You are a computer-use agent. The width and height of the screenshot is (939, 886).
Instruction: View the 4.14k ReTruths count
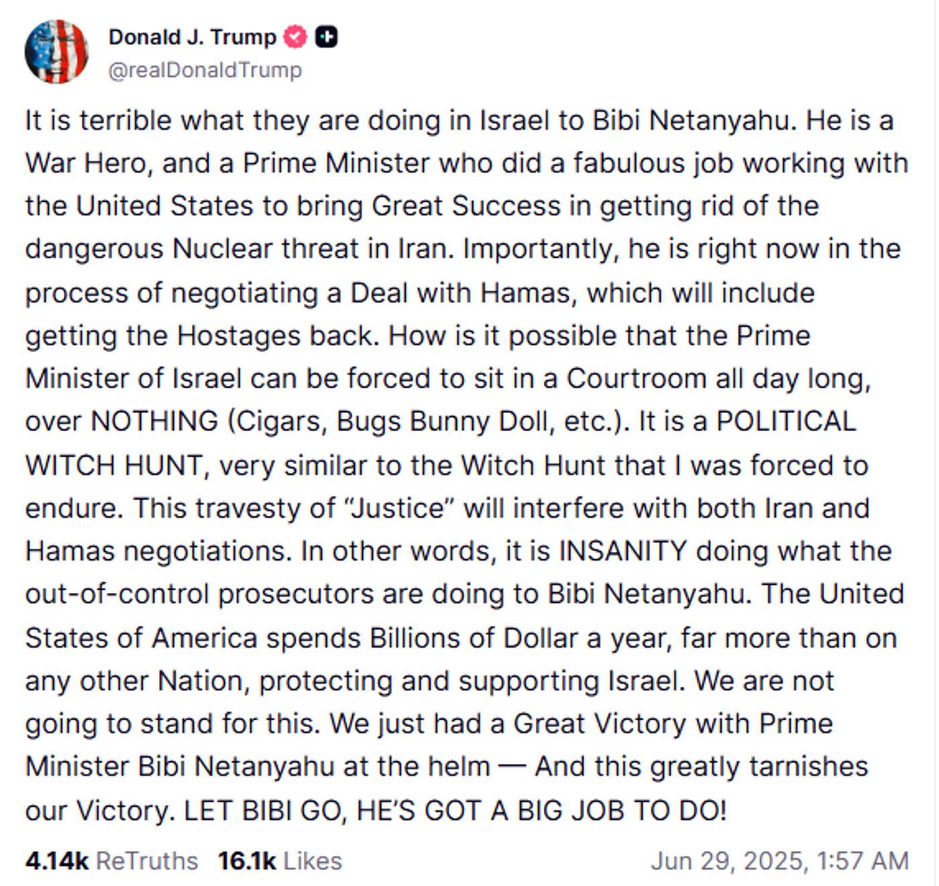57,861
